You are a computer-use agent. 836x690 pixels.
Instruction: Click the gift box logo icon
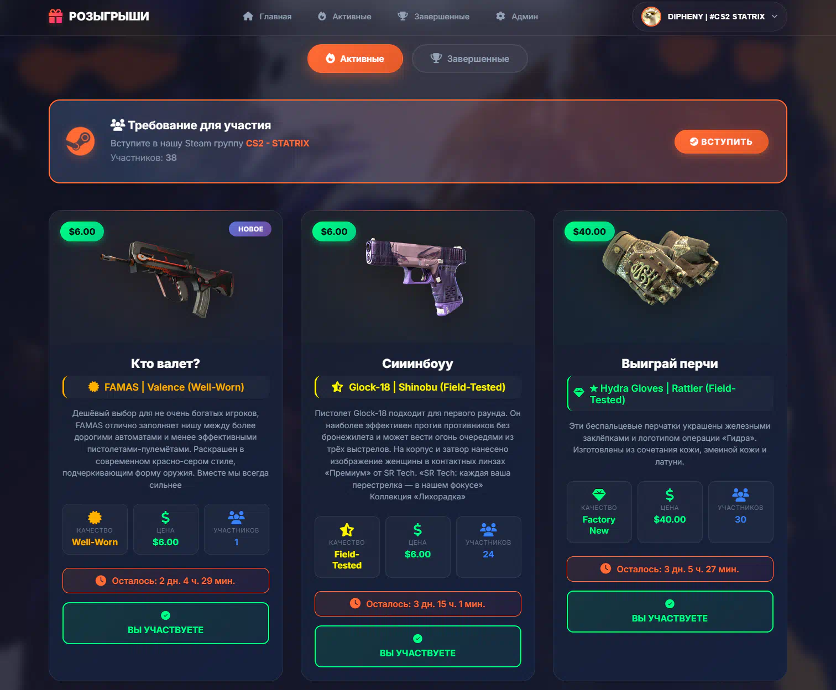55,17
